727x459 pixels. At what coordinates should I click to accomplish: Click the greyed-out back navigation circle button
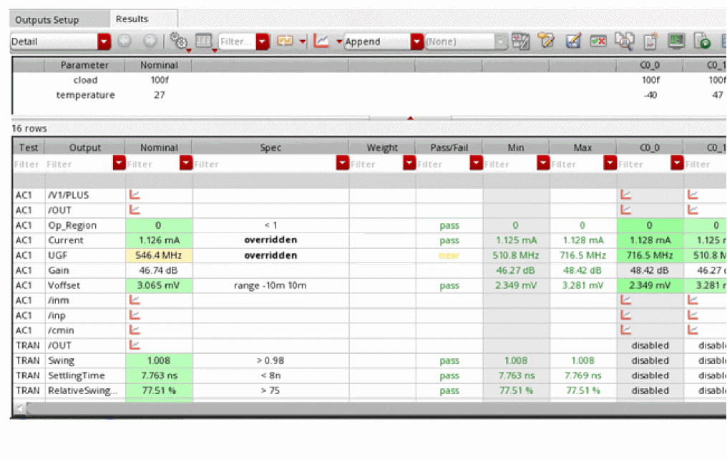tap(125, 41)
